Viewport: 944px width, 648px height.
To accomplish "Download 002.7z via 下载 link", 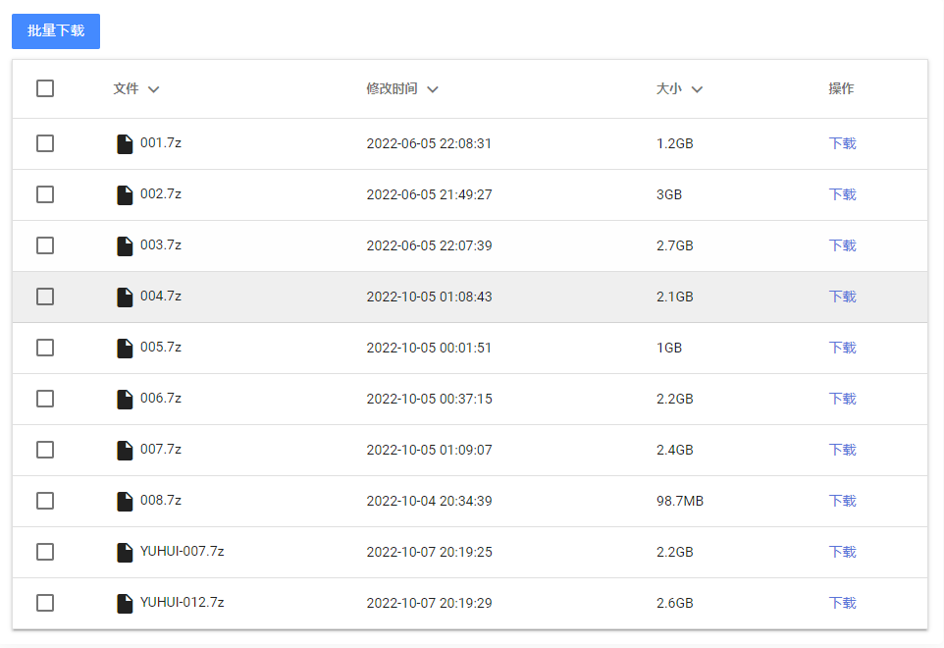I will click(x=842, y=194).
